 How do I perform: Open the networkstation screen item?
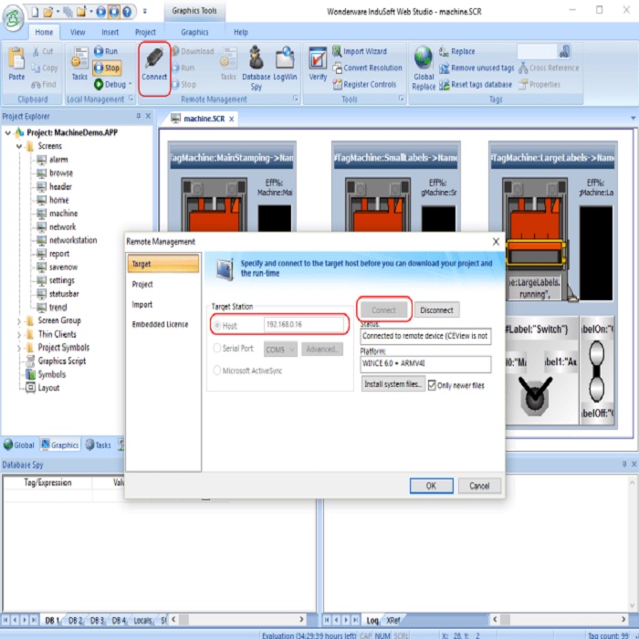pyautogui.click(x=68, y=240)
